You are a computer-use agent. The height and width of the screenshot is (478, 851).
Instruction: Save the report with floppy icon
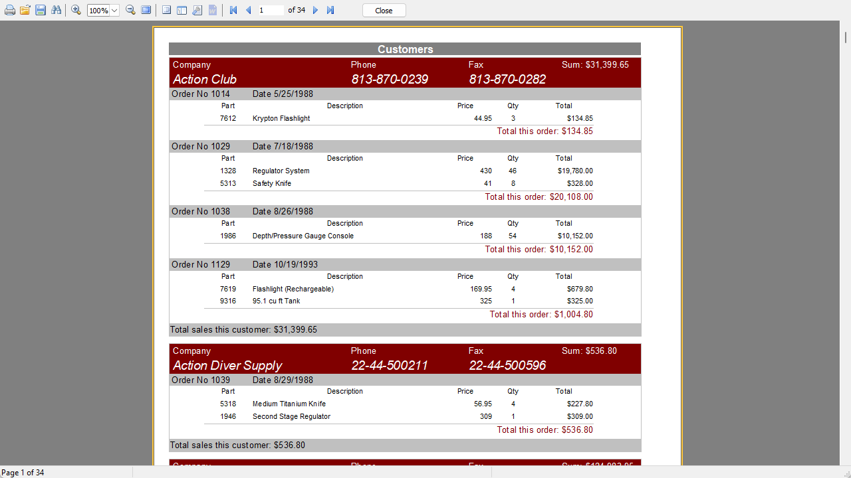coord(41,10)
